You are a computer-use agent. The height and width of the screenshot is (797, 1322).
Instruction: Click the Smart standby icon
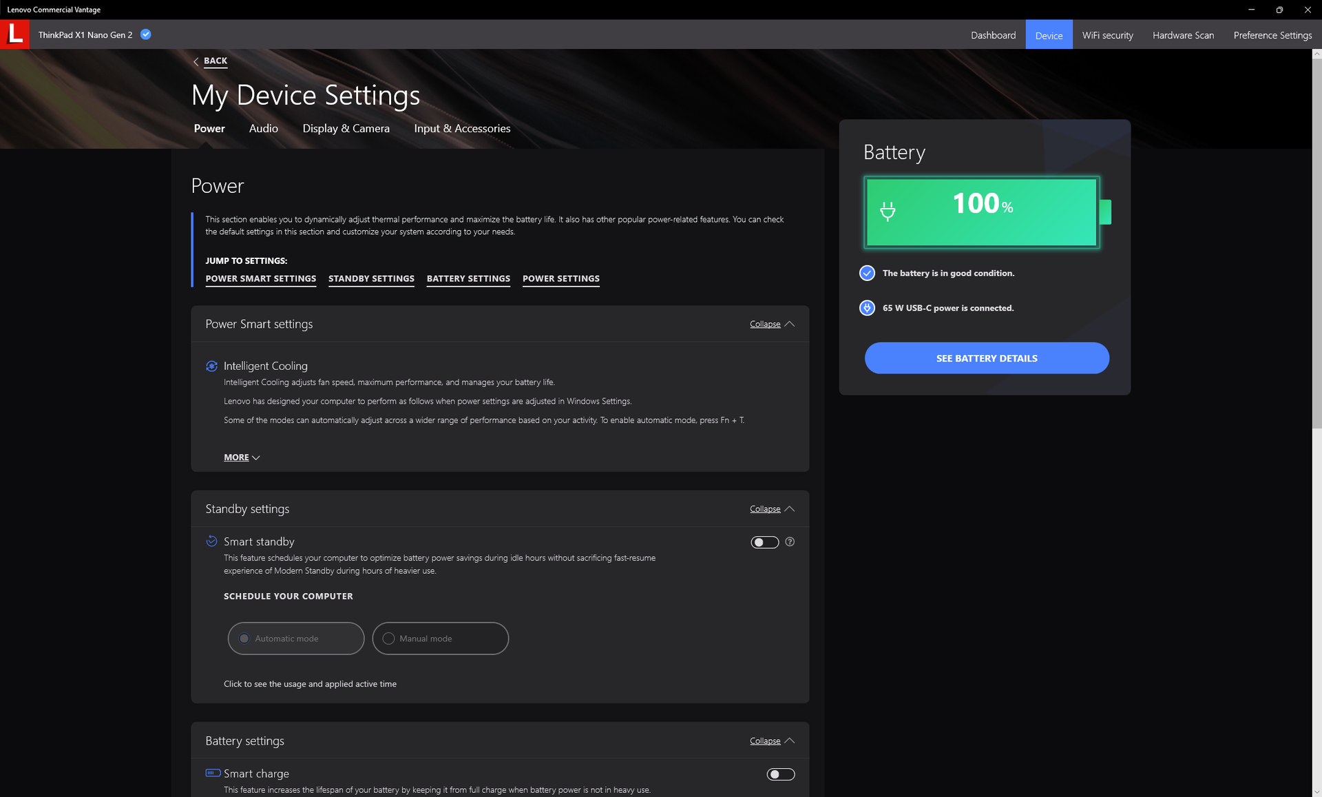(212, 541)
